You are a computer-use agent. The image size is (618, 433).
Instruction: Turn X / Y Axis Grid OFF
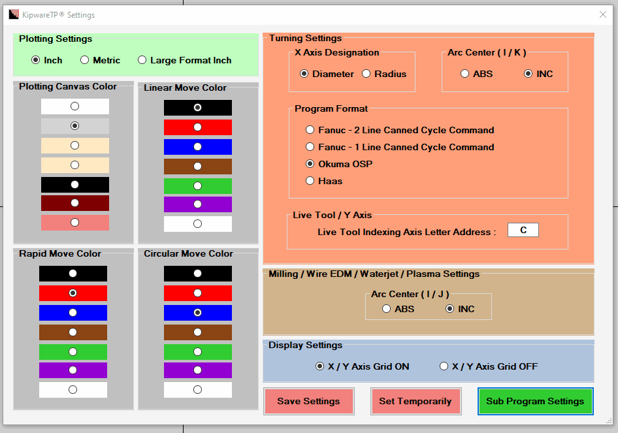pyautogui.click(x=489, y=366)
